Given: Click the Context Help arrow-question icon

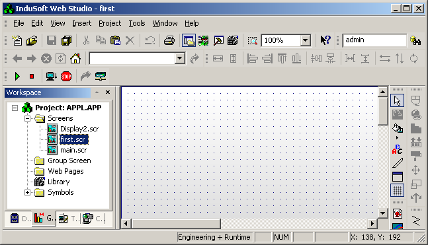Looking at the screenshot, I should tap(325, 40).
